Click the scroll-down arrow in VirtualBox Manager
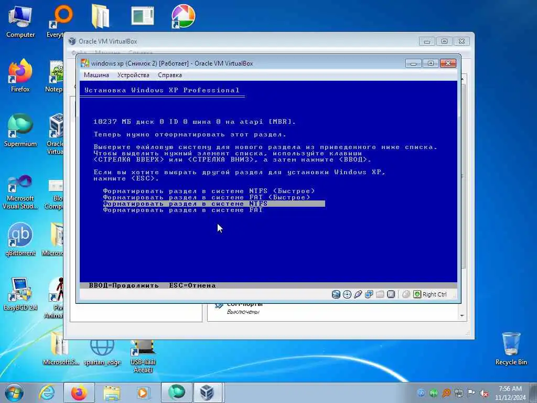The image size is (537, 403). (x=462, y=315)
